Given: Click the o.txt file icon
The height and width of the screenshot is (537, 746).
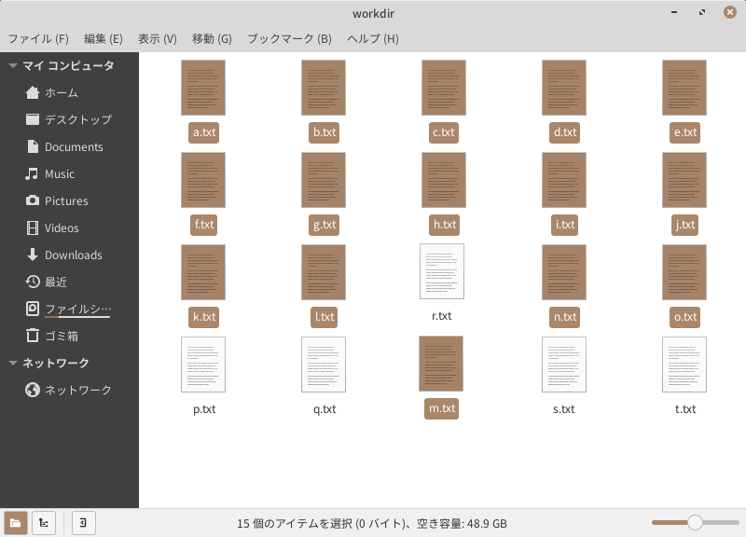Looking at the screenshot, I should pos(684,272).
